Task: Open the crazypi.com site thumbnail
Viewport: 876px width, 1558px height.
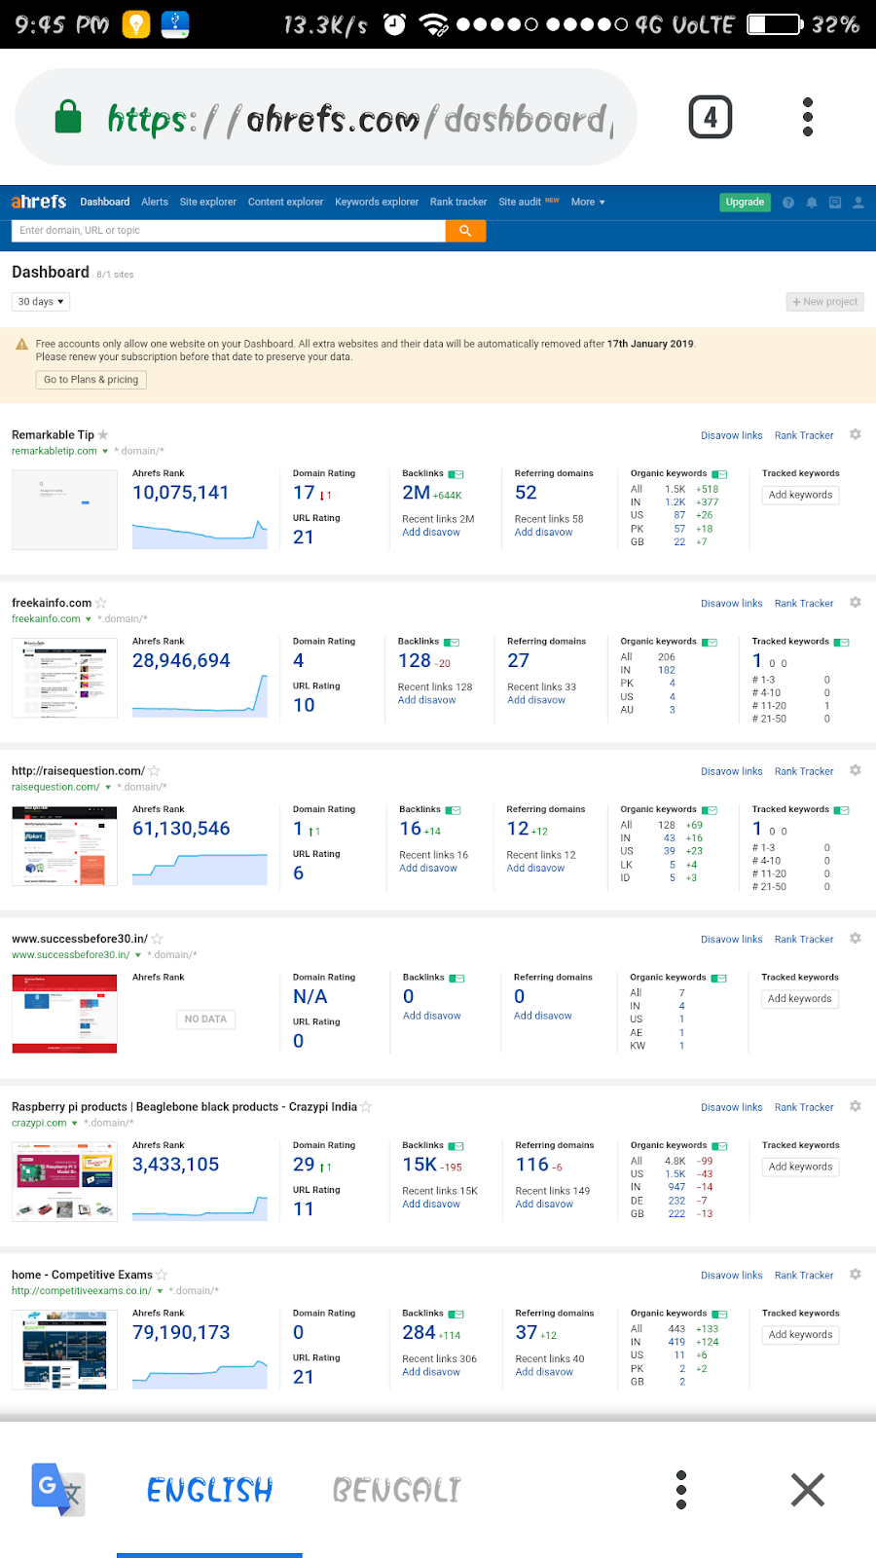Action: pos(64,1182)
